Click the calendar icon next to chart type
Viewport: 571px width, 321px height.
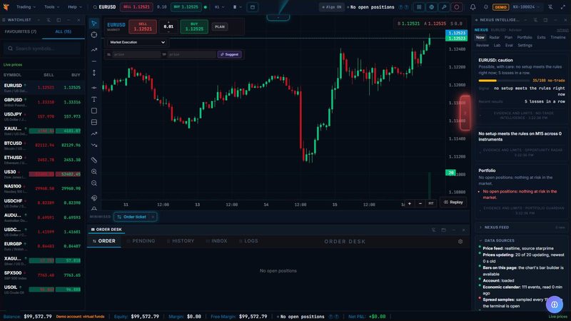253,7
